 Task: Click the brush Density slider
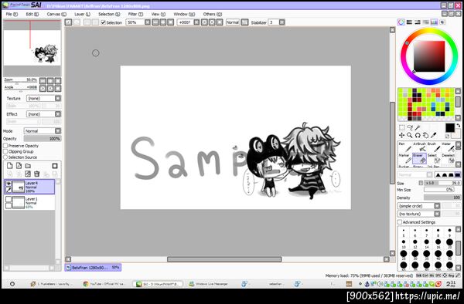click(442, 198)
